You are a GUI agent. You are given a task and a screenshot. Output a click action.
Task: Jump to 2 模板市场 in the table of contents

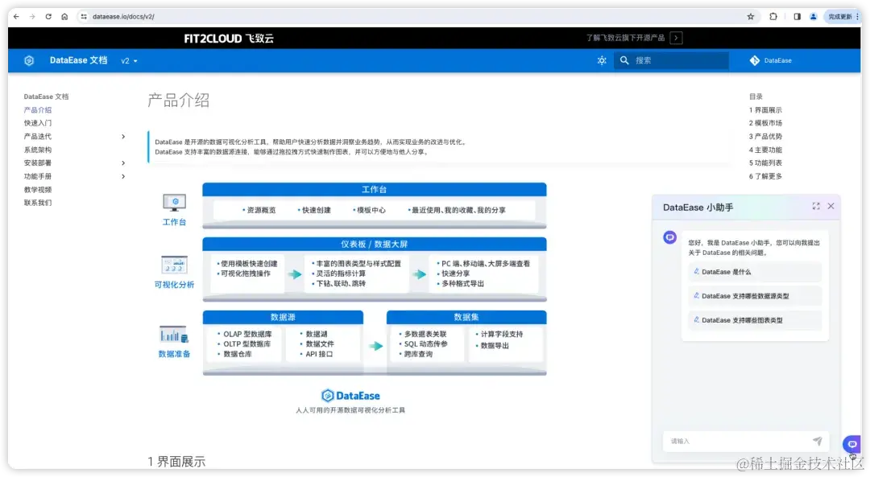tap(765, 123)
